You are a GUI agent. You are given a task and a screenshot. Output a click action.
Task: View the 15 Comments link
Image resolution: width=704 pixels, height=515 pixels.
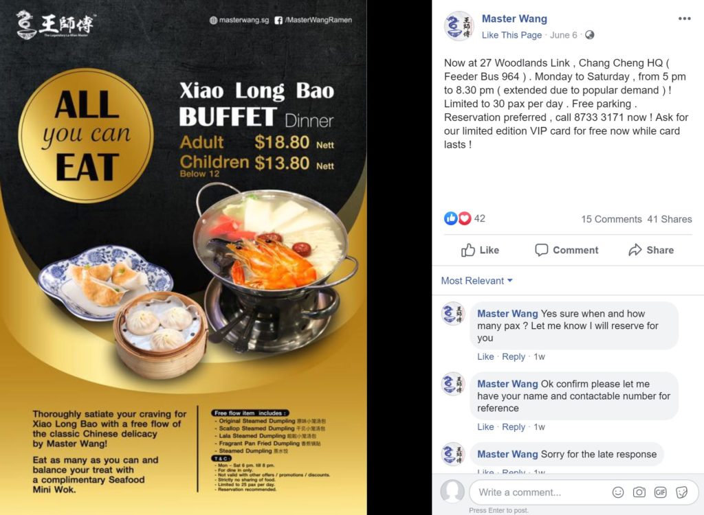click(x=611, y=219)
